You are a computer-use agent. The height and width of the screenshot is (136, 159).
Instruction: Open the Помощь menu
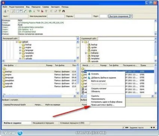pyautogui.click(x=65, y=7)
